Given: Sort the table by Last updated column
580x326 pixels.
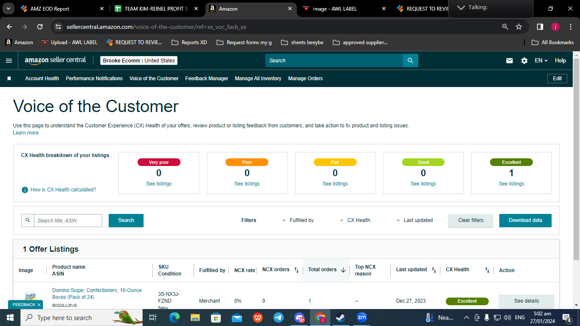Looking at the screenshot, I should click(x=434, y=270).
